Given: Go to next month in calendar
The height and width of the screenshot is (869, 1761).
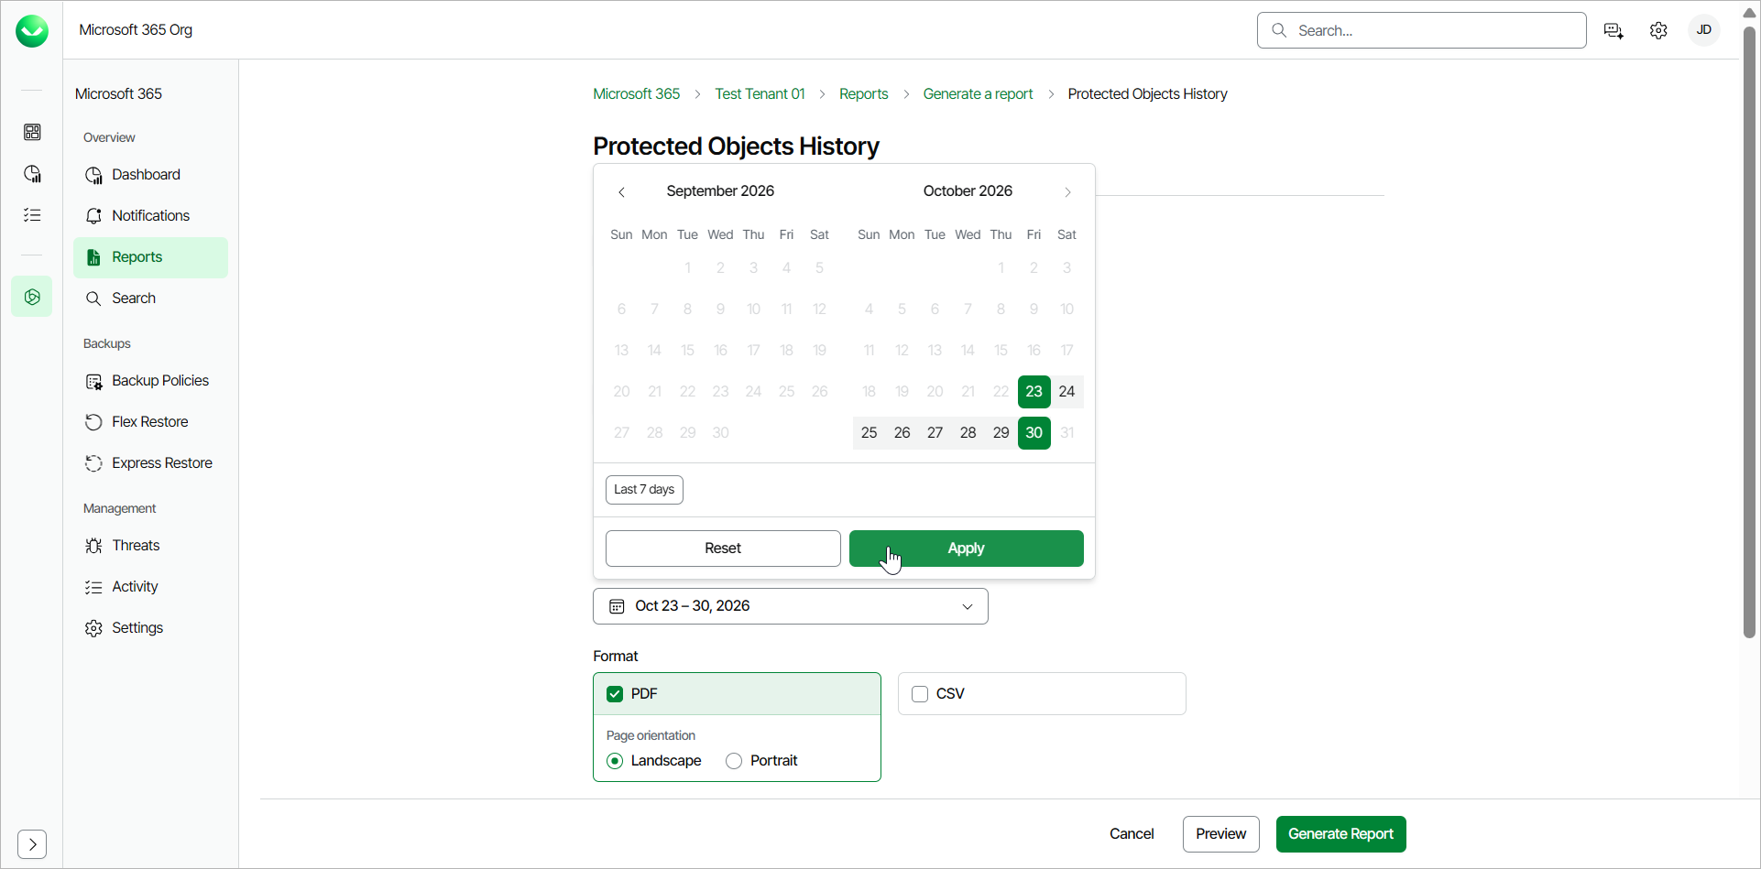Looking at the screenshot, I should pyautogui.click(x=1067, y=191).
